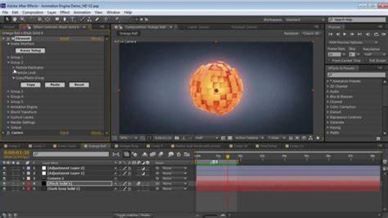Click the current time indicator marker
The height and width of the screenshot is (218, 388).
click(x=227, y=156)
